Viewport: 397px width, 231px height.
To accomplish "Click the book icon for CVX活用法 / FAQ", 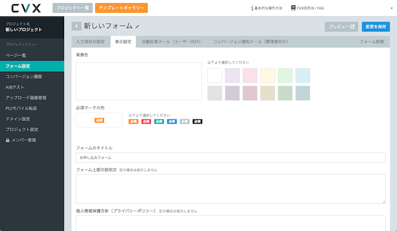I will pyautogui.click(x=293, y=8).
